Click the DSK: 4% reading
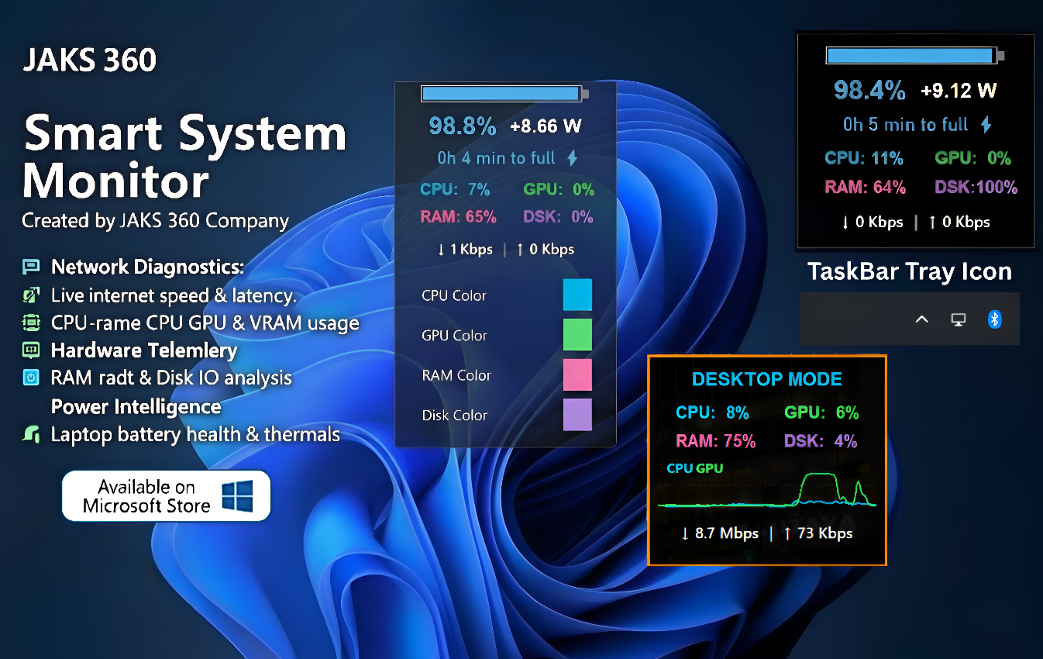The height and width of the screenshot is (659, 1043). [x=821, y=441]
